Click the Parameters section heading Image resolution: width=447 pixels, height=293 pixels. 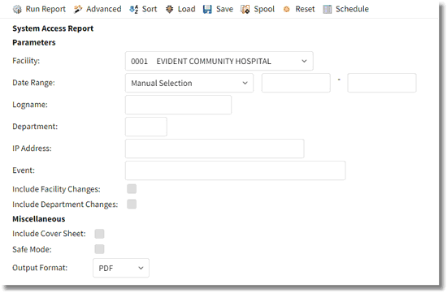tap(34, 42)
